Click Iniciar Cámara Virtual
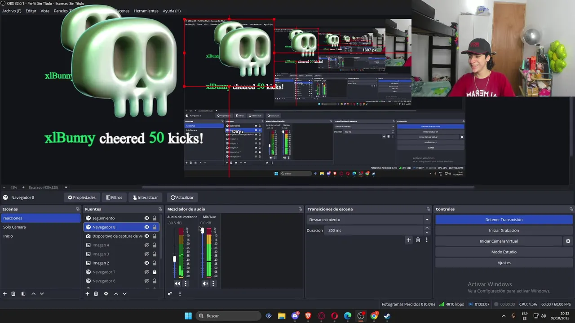The height and width of the screenshot is (323, 575). pyautogui.click(x=499, y=241)
